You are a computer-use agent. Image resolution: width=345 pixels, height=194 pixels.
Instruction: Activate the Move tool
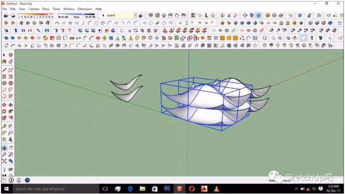coord(4,105)
